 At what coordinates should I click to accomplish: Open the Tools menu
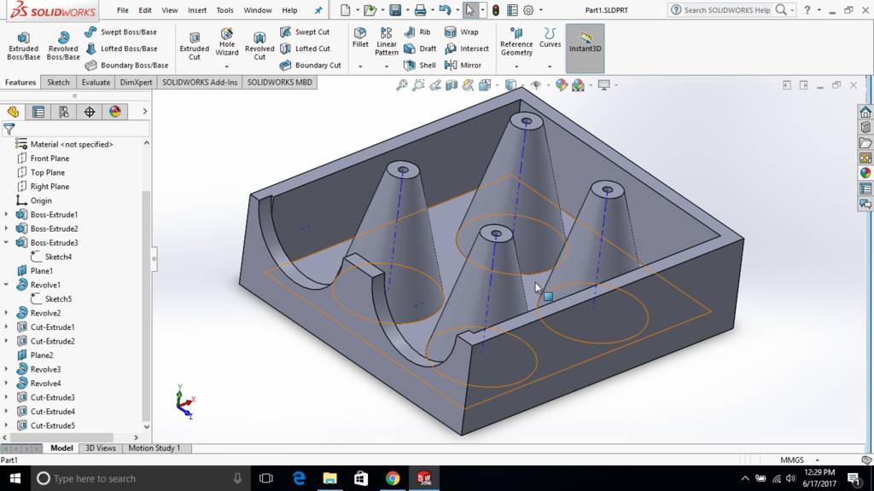[224, 10]
